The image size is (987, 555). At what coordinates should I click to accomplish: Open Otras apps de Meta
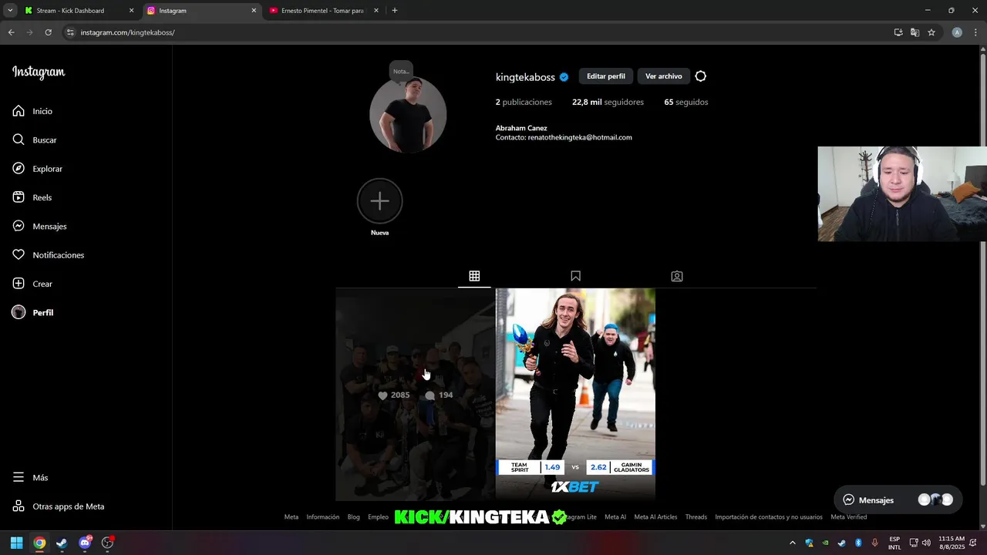[59, 506]
